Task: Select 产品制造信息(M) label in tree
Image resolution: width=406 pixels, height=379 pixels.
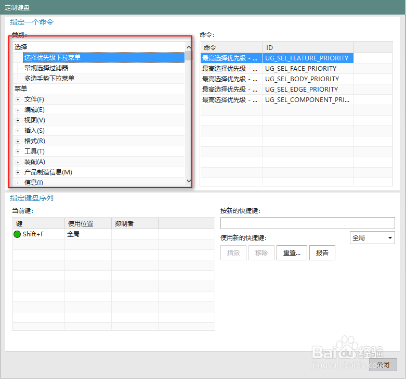Action: pos(48,172)
